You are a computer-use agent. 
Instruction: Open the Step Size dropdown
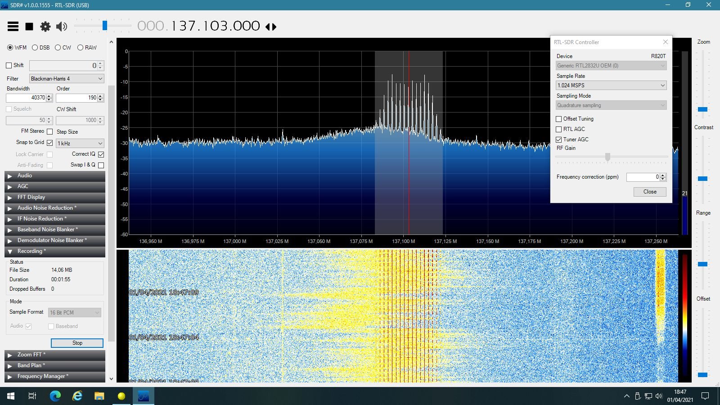click(x=80, y=143)
